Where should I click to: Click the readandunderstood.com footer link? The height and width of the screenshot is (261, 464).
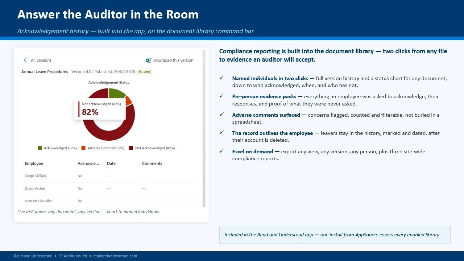(115, 256)
